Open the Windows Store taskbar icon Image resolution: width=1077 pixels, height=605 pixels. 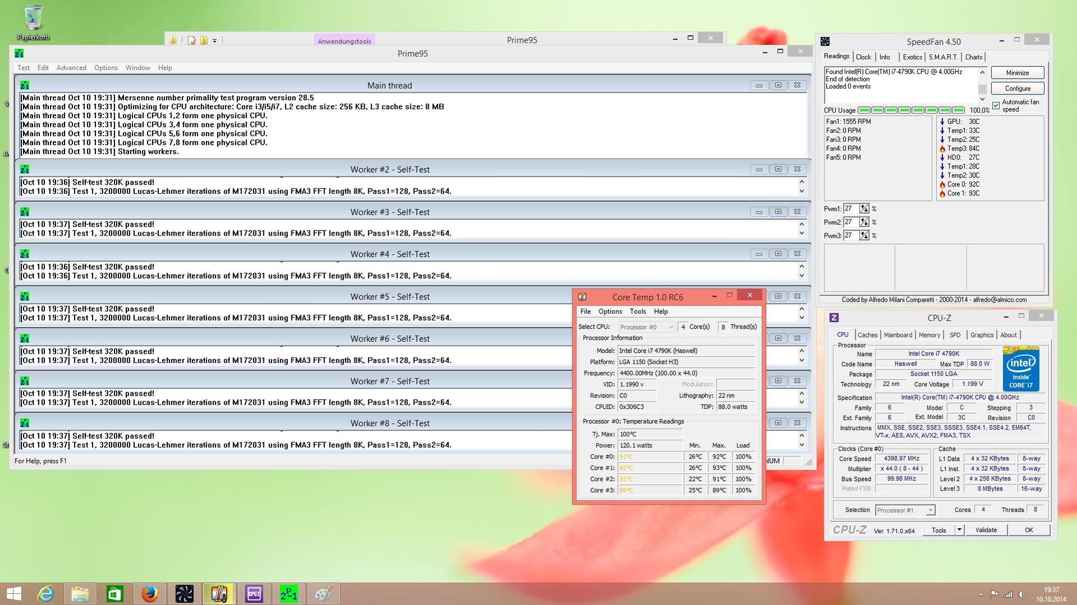(114, 594)
